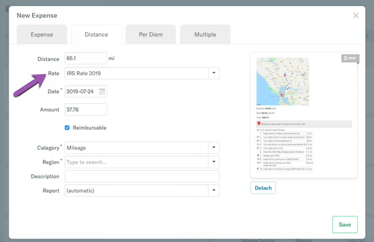Toggle the Reimbursable checkbox

tap(68, 128)
